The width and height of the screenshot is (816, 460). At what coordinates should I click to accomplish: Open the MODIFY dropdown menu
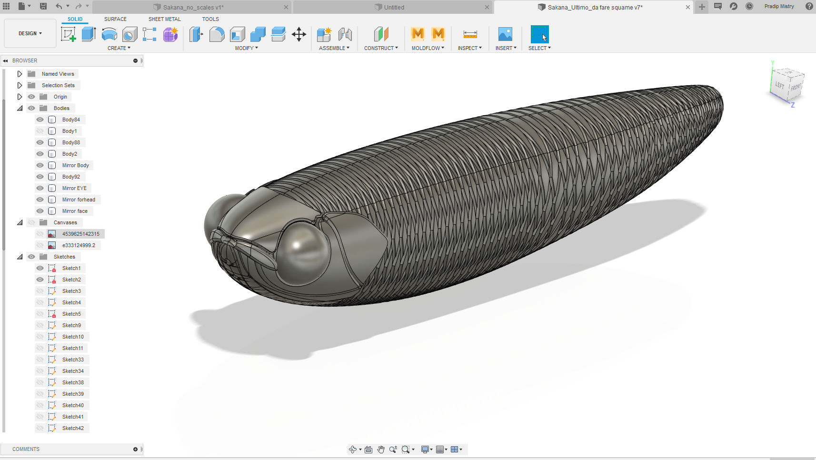tap(246, 48)
